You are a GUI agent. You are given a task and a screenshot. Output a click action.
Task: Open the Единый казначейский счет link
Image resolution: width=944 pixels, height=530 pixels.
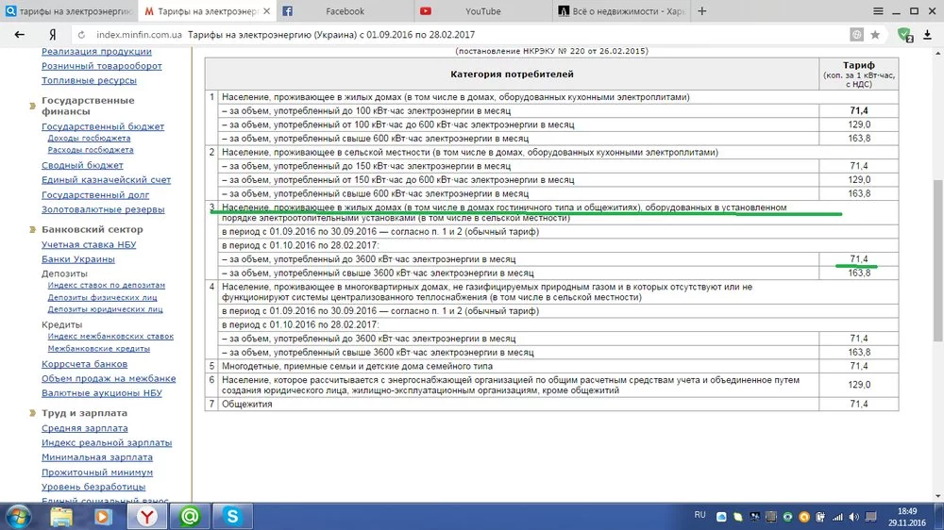point(106,180)
